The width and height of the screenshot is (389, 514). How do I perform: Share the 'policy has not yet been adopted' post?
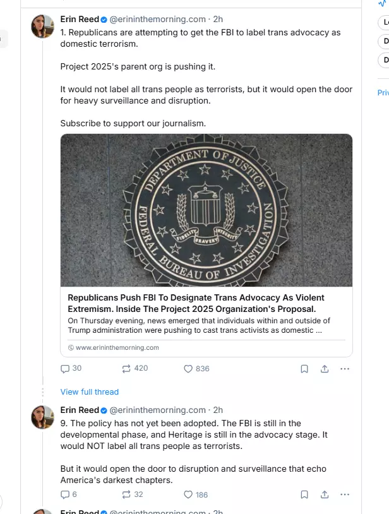point(325,494)
